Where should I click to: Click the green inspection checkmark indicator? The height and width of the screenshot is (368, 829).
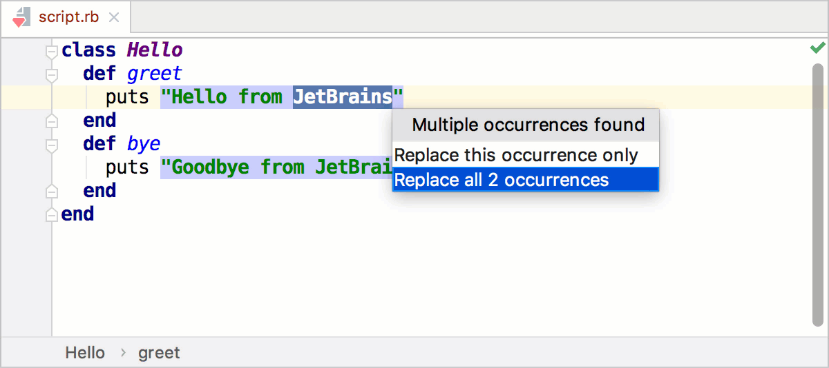tap(817, 48)
